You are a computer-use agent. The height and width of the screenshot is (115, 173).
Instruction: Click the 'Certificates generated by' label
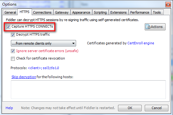(x=107, y=43)
